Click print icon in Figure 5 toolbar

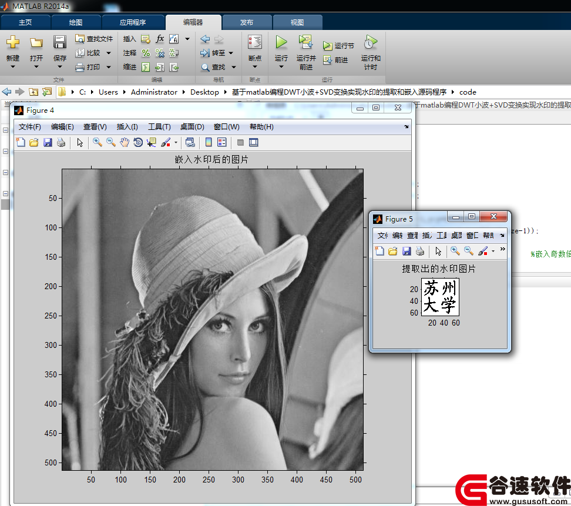420,251
